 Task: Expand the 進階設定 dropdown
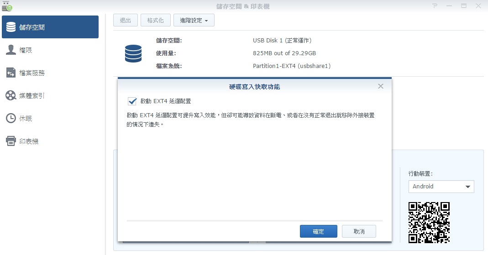point(194,20)
